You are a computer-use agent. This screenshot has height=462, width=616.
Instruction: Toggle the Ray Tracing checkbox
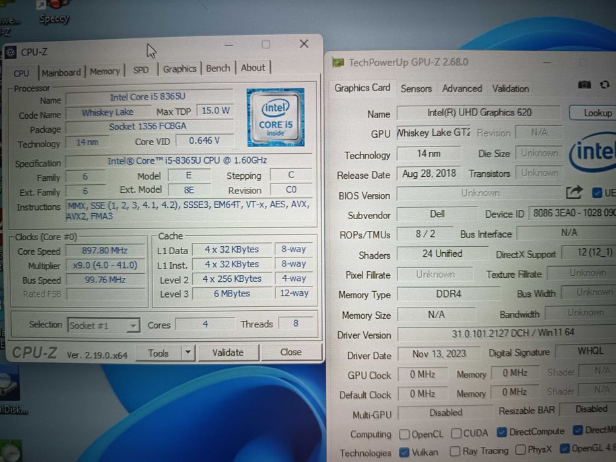click(x=455, y=451)
